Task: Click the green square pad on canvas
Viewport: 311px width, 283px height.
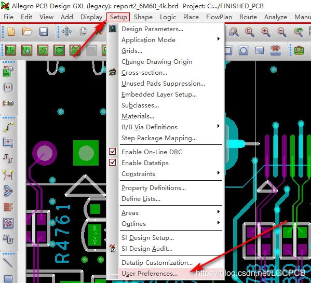Action: coord(86,153)
